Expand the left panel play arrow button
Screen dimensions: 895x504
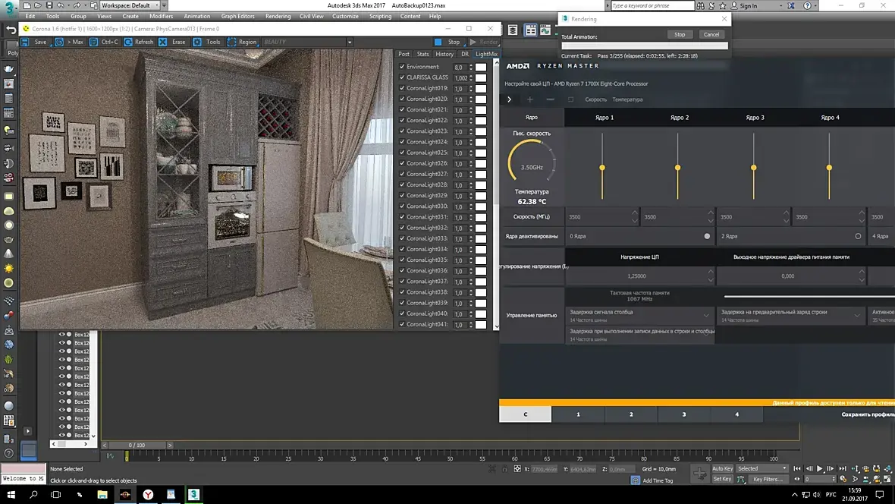click(x=27, y=431)
